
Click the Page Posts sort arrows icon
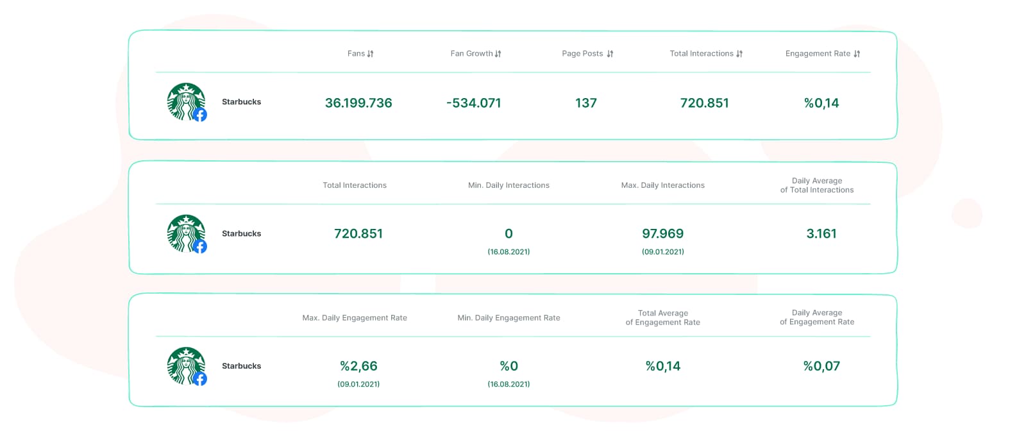click(x=610, y=54)
